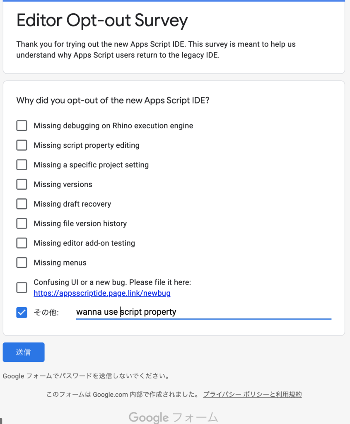Image resolution: width=350 pixels, height=424 pixels.
Task: Click the opt-out question heading text
Action: tap(113, 100)
